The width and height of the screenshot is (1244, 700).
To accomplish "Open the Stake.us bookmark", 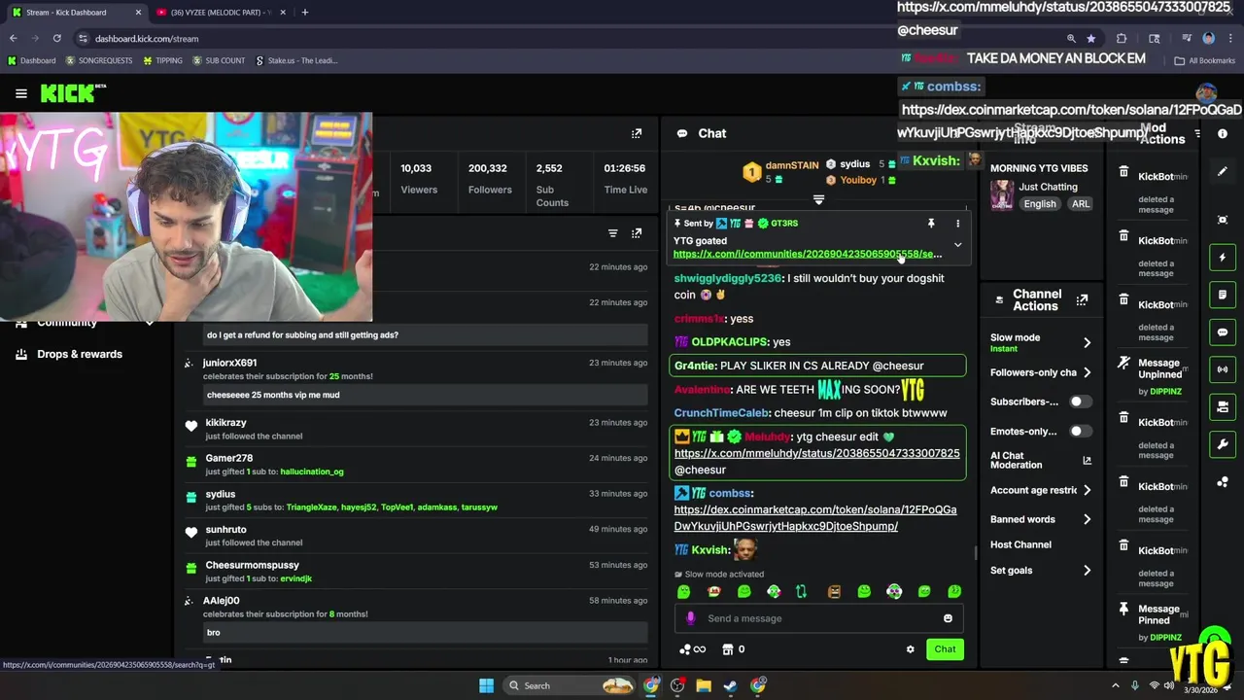I will (296, 60).
